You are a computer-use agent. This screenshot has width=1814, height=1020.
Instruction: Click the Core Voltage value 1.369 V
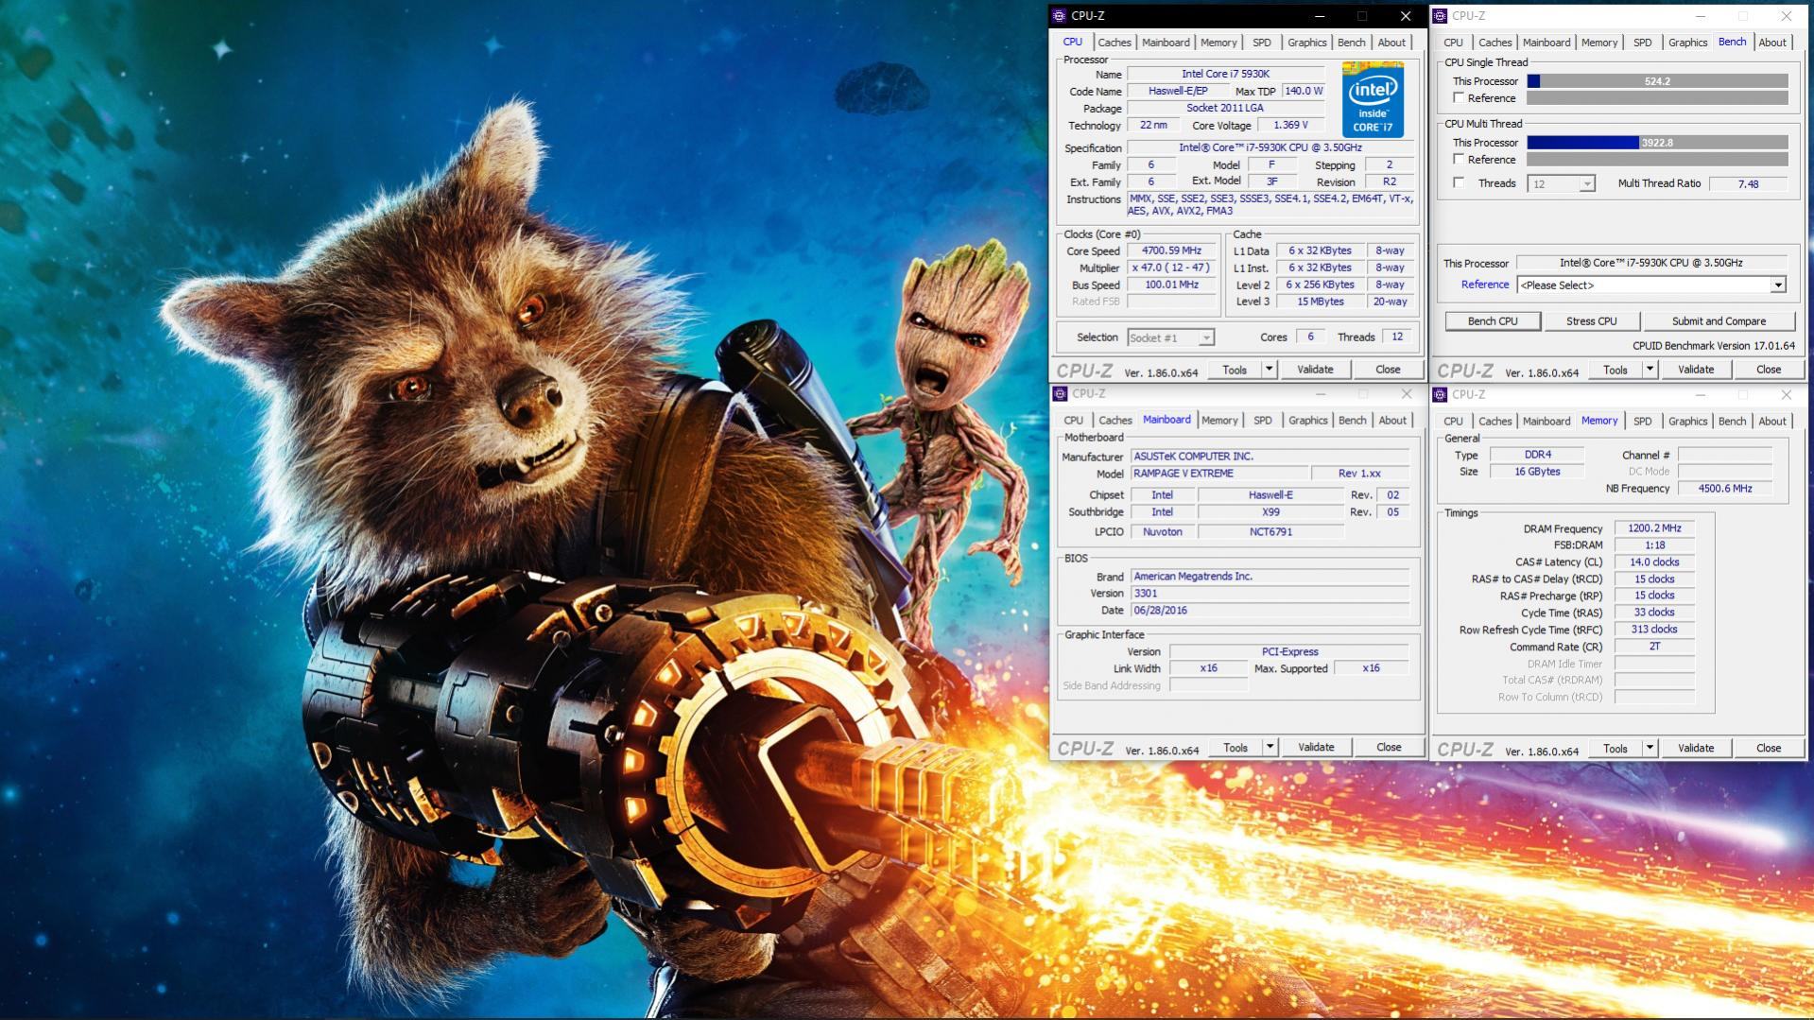coord(1290,126)
